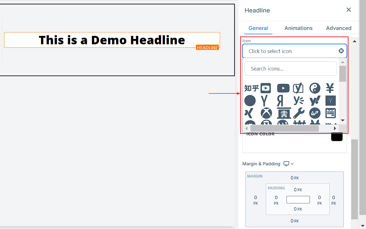Screen dimensions: 366x229
Task: Close the Headline settings panel
Action: coord(349,10)
